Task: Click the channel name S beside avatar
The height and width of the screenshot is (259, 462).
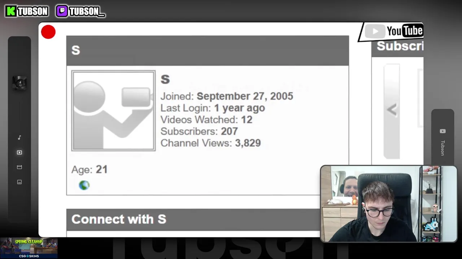Action: coord(165,79)
